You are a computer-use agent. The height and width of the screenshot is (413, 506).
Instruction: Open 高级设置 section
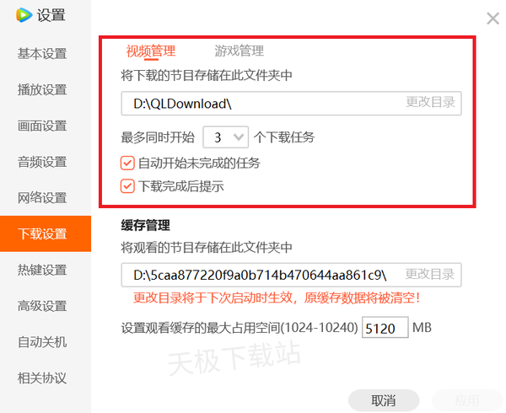click(42, 307)
